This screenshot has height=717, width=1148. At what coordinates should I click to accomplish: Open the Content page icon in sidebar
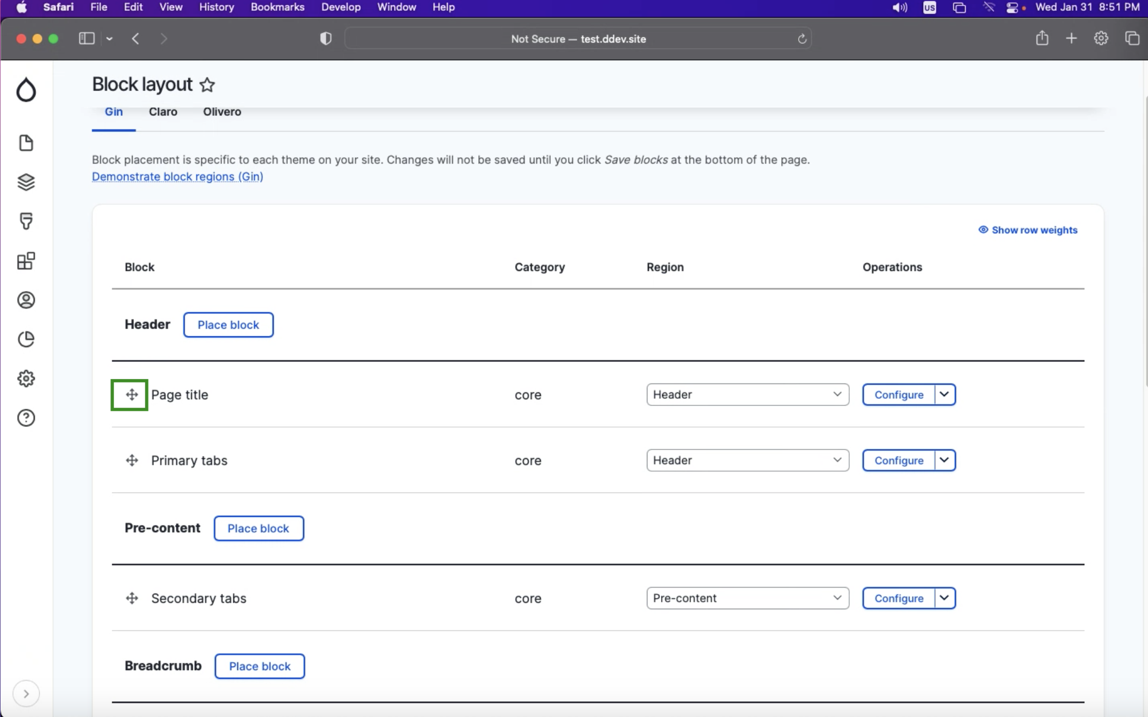coord(26,143)
